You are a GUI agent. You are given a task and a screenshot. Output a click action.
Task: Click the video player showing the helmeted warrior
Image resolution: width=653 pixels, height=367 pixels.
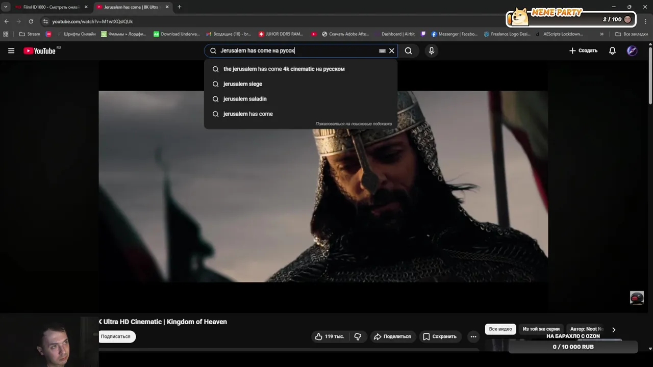coord(323,186)
